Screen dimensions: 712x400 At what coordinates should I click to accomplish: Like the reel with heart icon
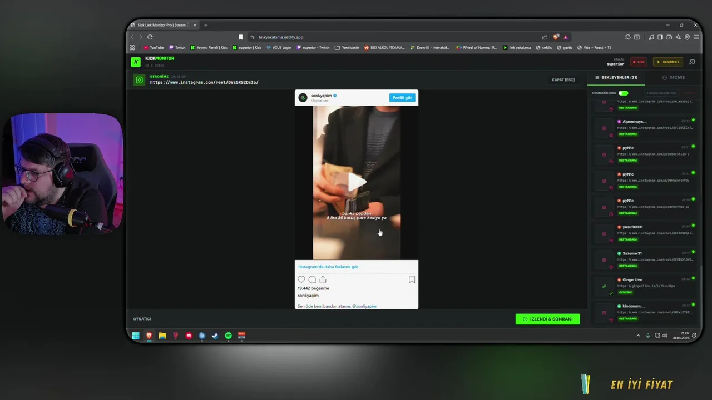tap(301, 279)
